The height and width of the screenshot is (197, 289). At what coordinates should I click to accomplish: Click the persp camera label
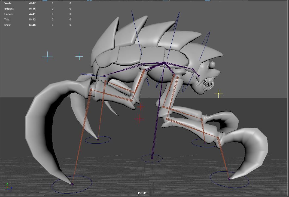[x=142, y=192]
